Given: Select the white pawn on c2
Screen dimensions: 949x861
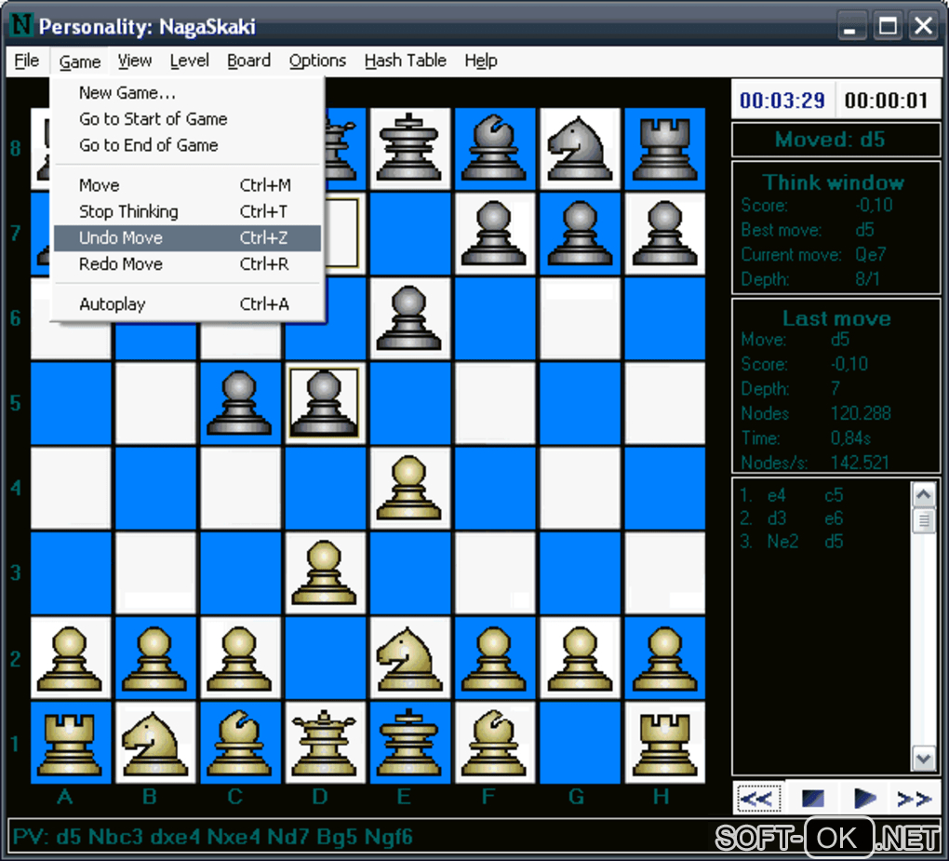Looking at the screenshot, I should tap(240, 658).
